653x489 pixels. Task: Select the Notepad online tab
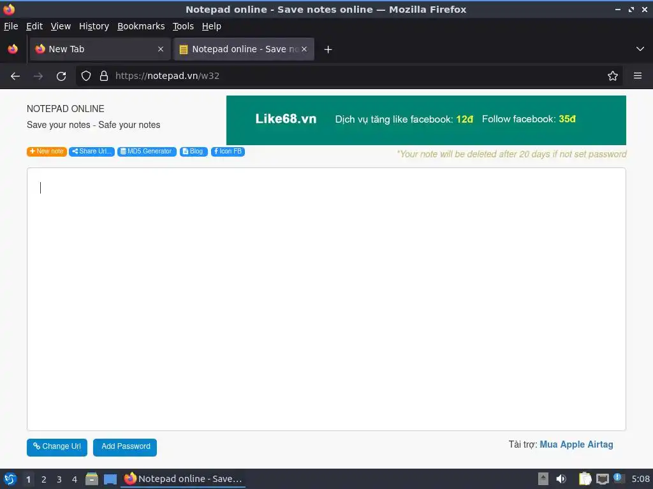(244, 49)
